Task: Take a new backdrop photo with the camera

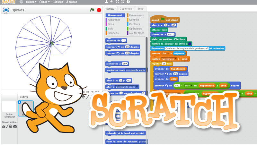Action: [15, 126]
